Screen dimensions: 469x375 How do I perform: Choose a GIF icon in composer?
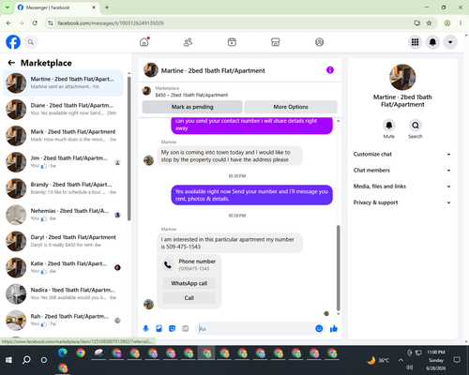(186, 328)
